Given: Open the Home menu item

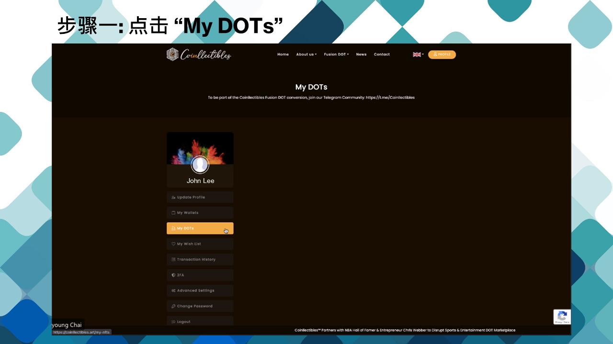Looking at the screenshot, I should 283,54.
